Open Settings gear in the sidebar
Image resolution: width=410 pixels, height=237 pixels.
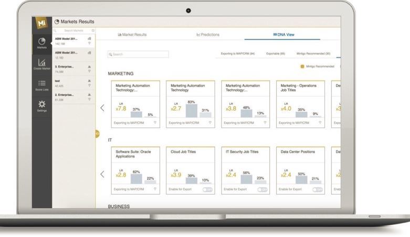tap(42, 105)
